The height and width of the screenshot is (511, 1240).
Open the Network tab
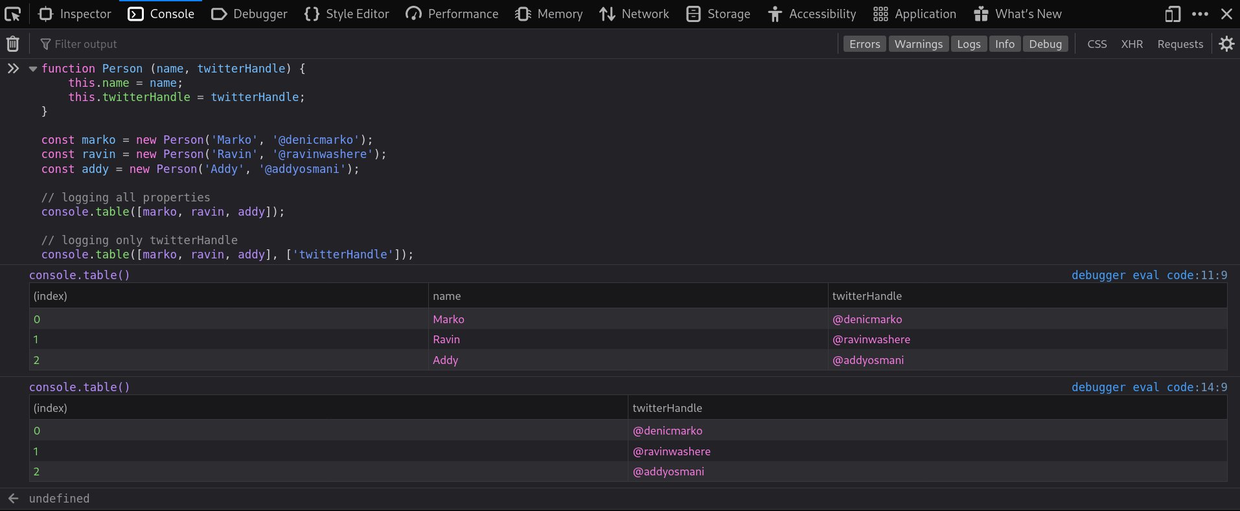pos(634,14)
